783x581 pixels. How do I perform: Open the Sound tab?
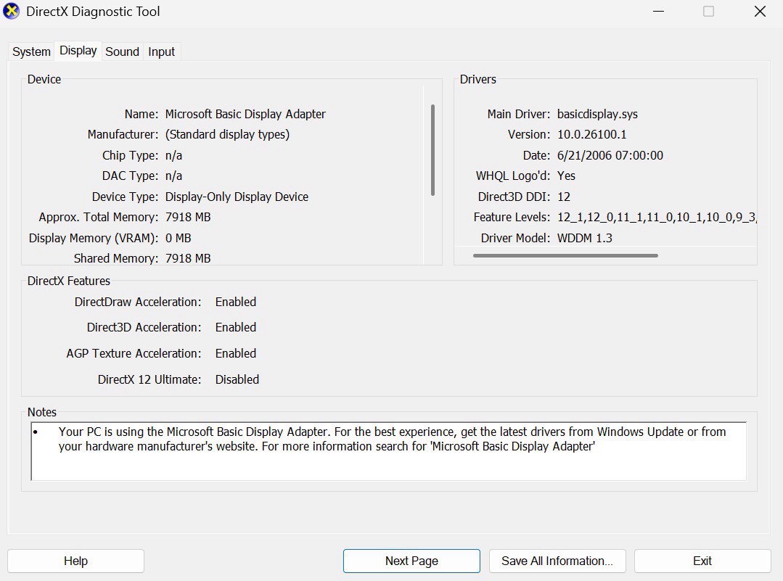122,51
